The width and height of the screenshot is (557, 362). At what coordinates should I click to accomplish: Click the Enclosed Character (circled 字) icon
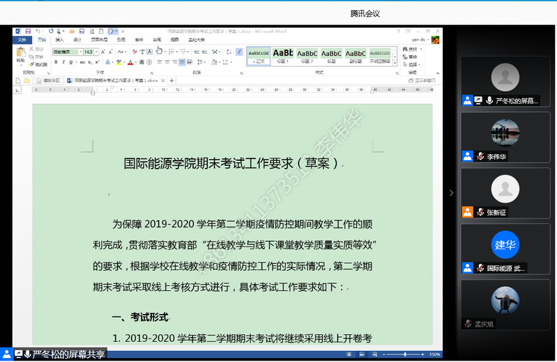[x=149, y=62]
